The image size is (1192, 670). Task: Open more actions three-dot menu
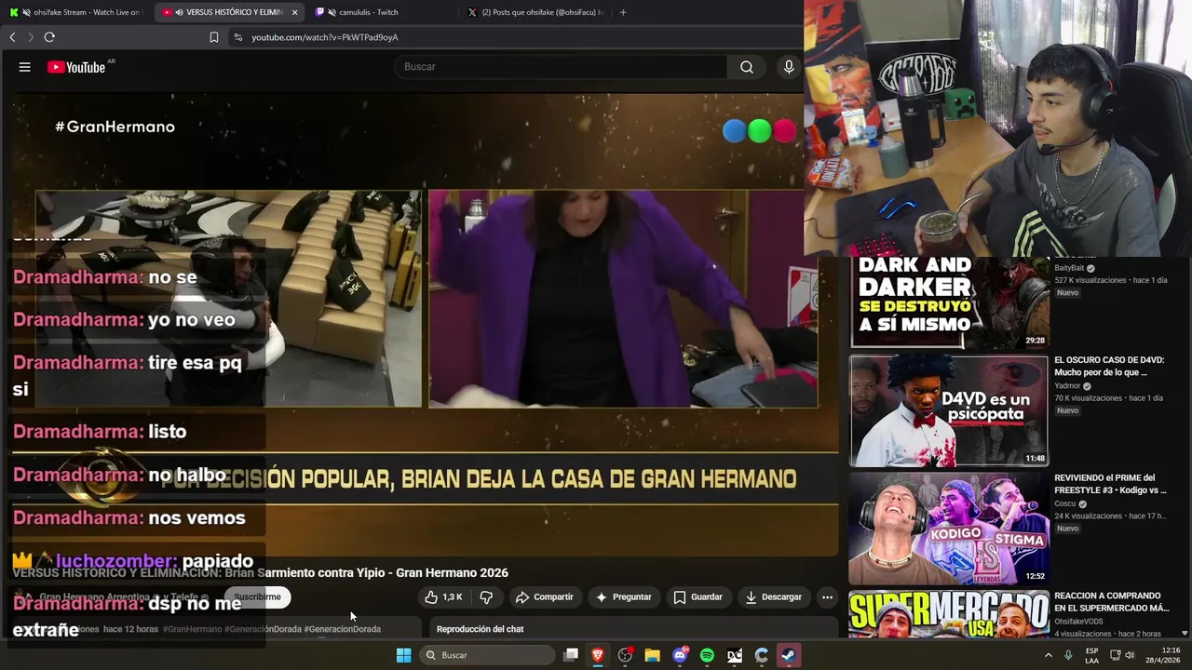pyautogui.click(x=827, y=597)
